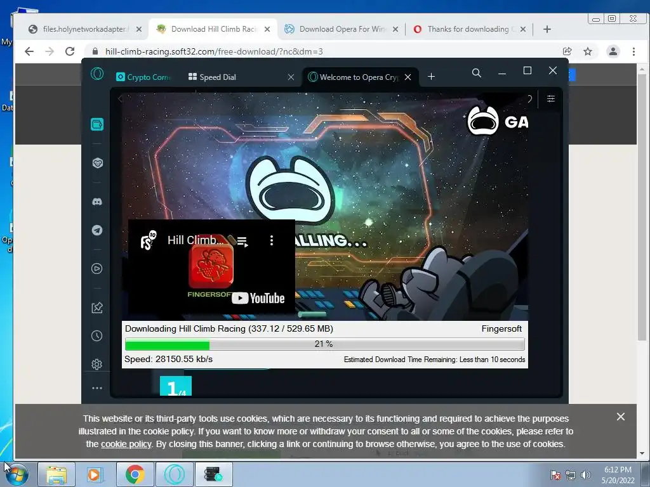Open Discord from the Opera sidebar

click(97, 202)
